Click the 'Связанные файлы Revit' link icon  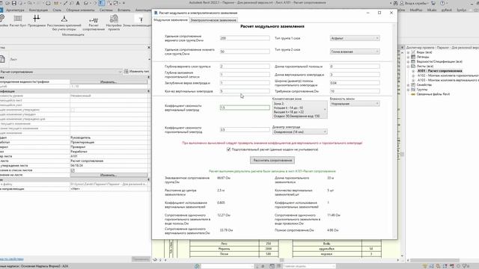(x=413, y=94)
